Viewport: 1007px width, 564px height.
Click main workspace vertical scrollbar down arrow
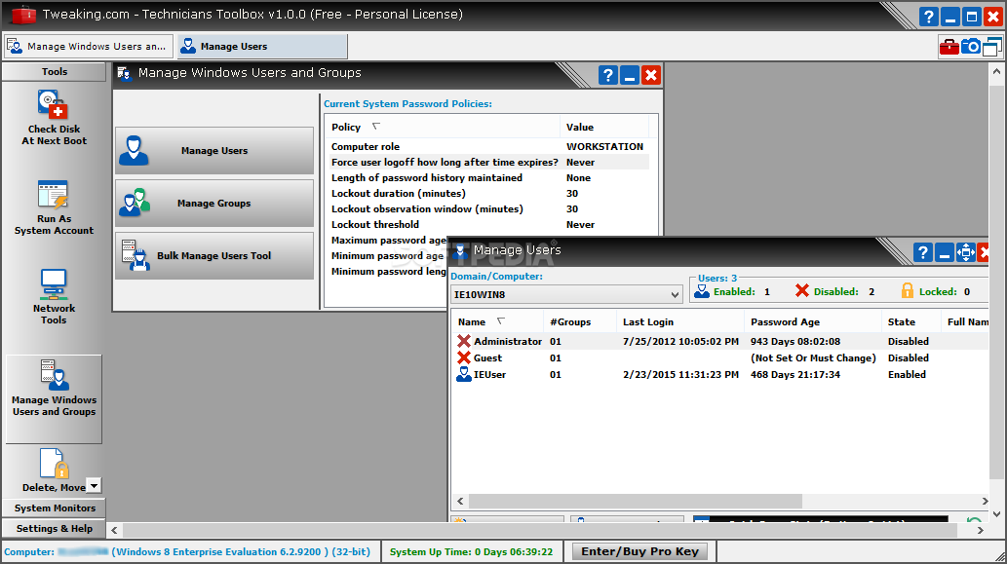point(996,513)
